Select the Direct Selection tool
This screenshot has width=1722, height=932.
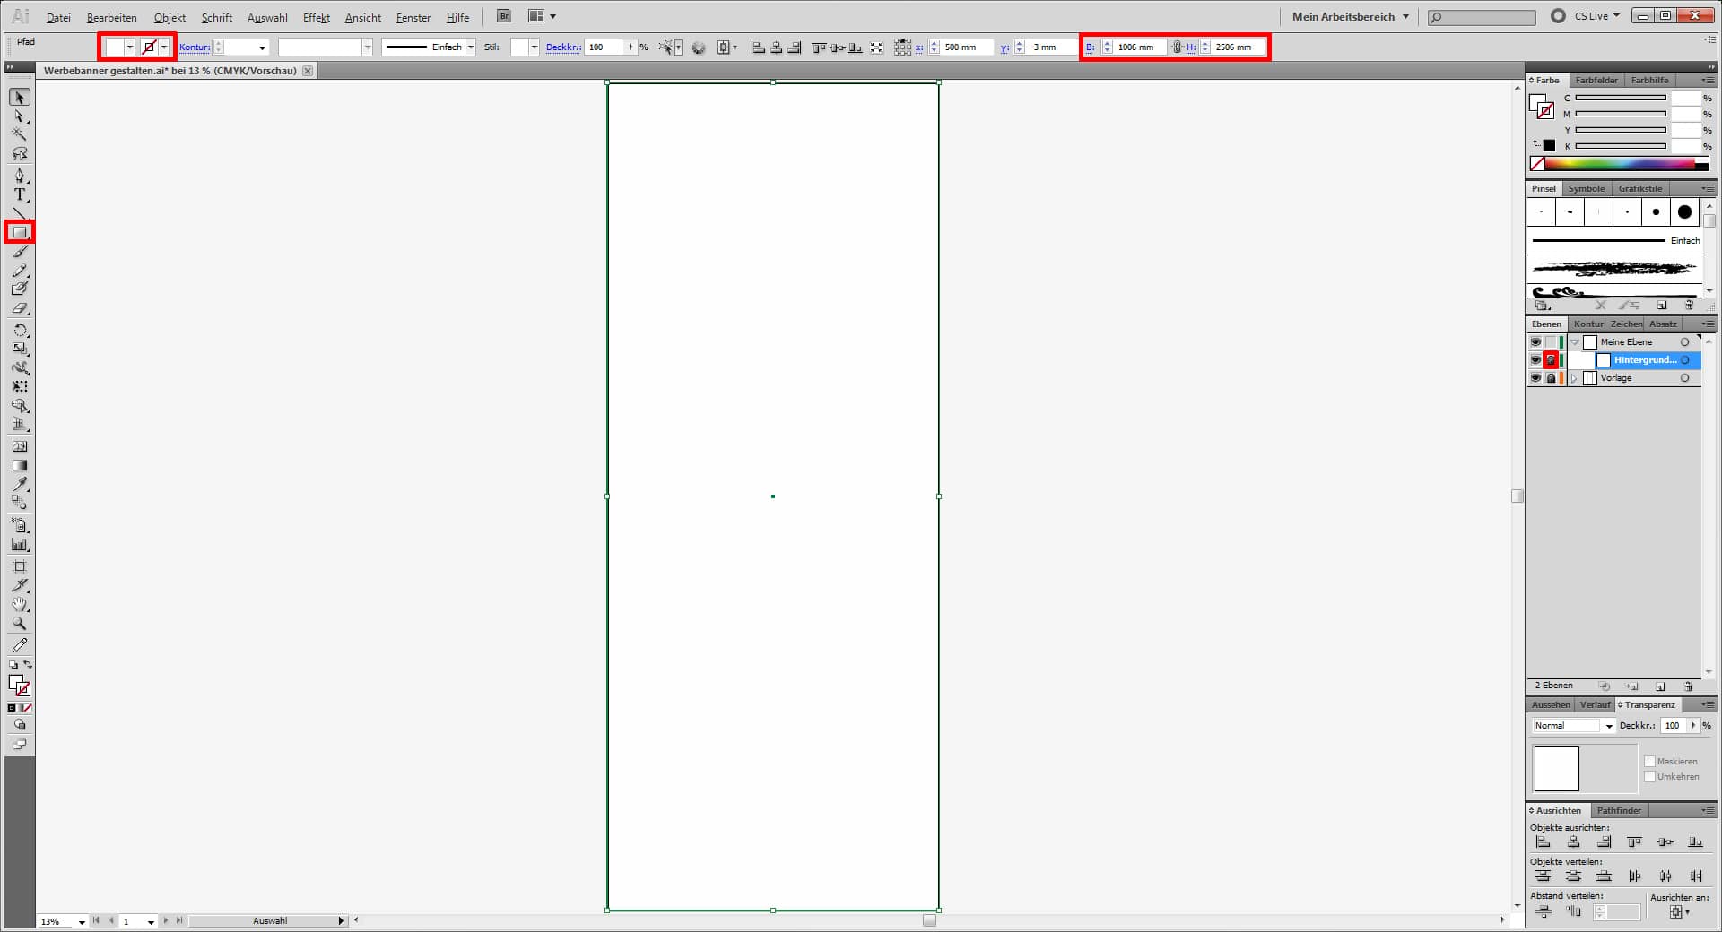point(19,116)
